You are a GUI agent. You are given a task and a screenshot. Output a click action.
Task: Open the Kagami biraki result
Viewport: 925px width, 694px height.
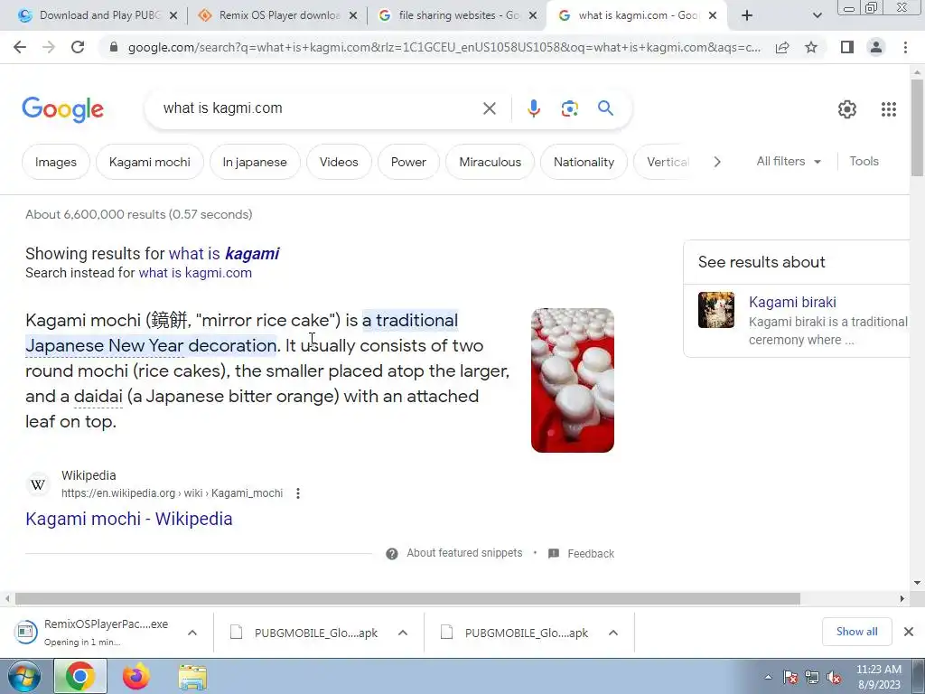click(791, 302)
